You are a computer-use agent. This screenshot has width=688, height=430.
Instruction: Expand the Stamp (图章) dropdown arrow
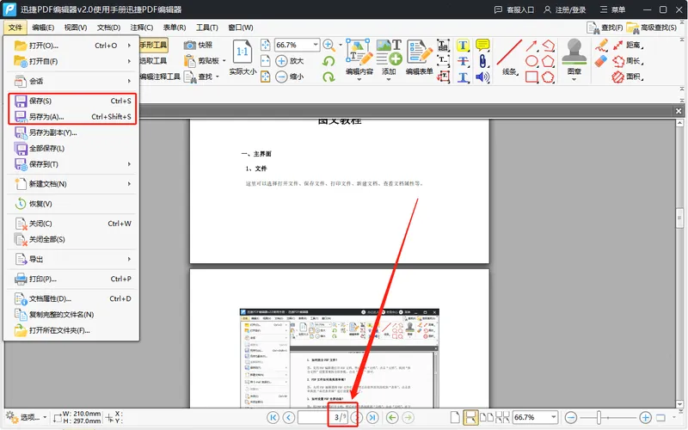[574, 79]
